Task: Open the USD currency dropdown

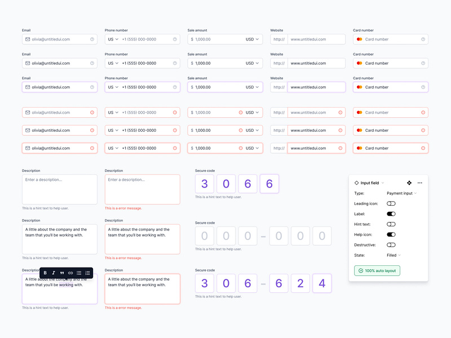Action: pyautogui.click(x=250, y=39)
